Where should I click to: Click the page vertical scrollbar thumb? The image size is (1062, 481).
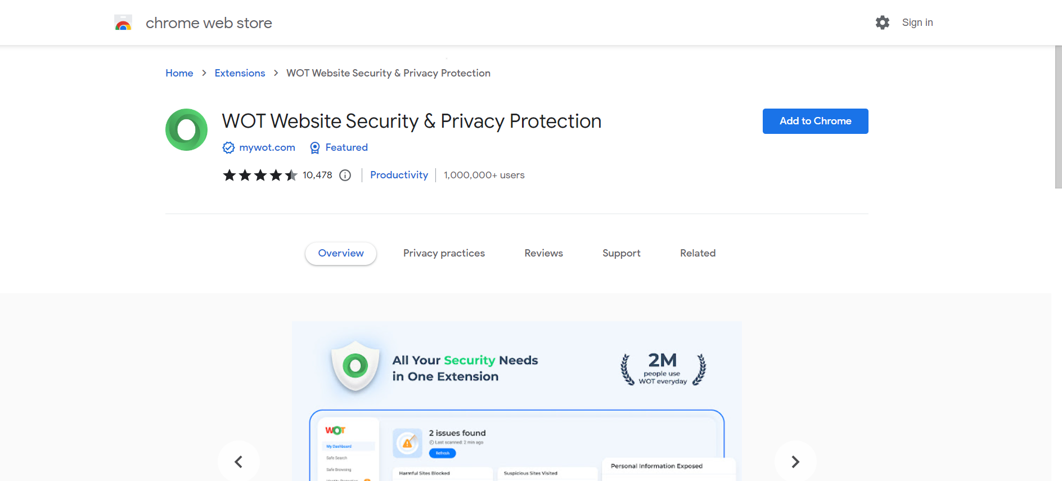(1057, 117)
